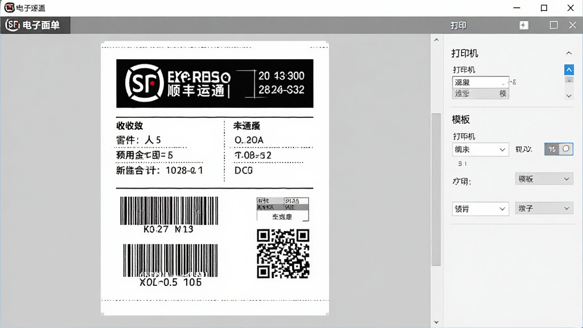Maximize the application window

coord(544,8)
